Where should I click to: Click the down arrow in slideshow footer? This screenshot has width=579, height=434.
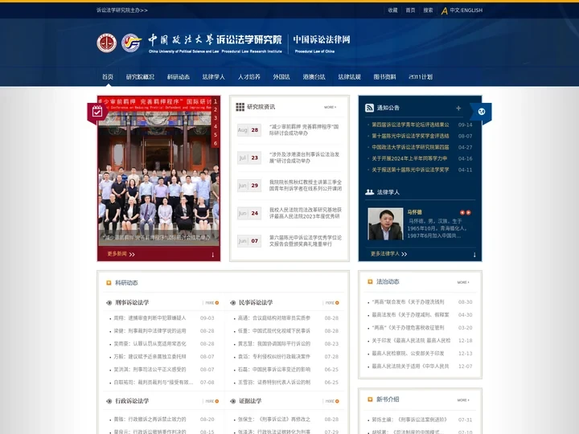point(212,255)
